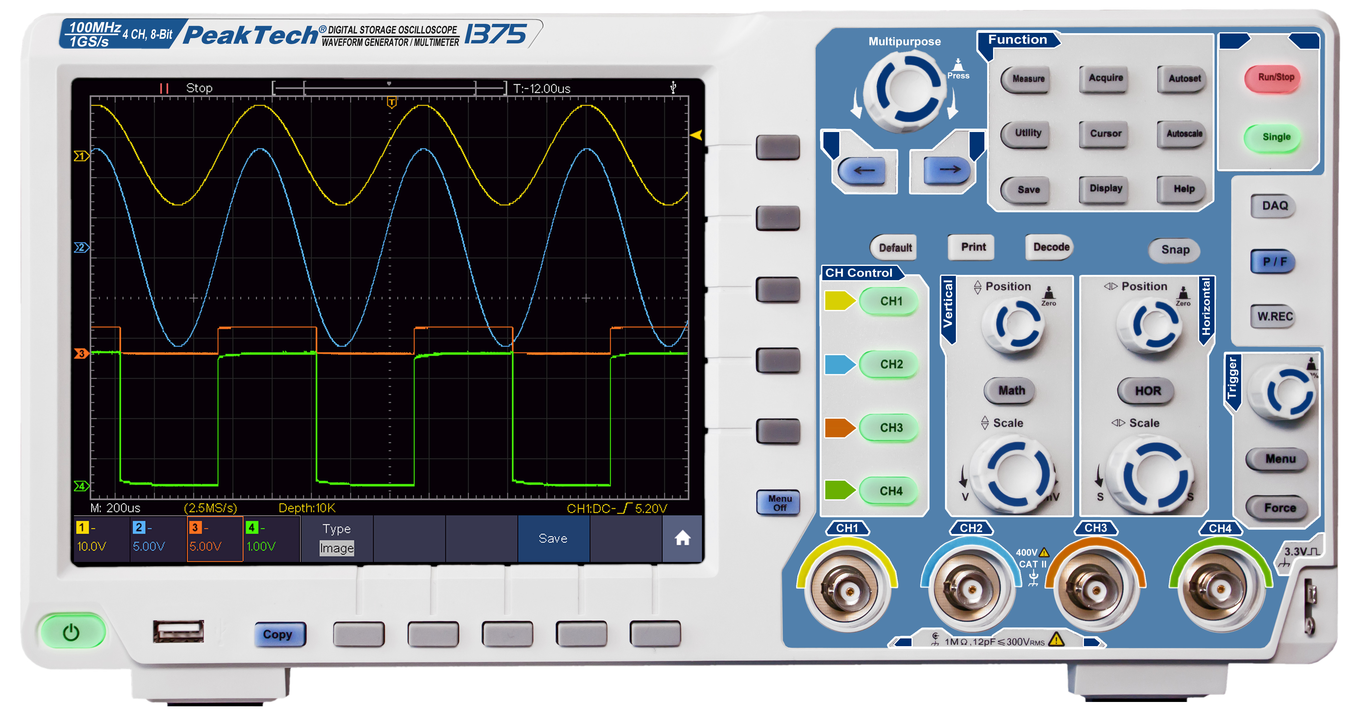The image size is (1364, 719).
Task: Click the red pause Stop indicator
Action: (x=164, y=88)
